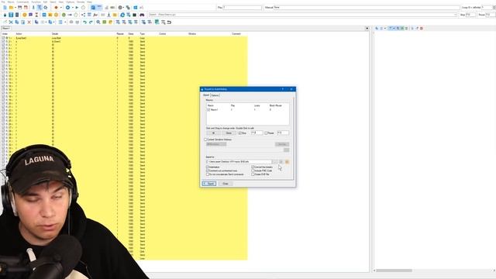Viewport: 496px width, 279px height.
Task: Toggle the Stop hotkey checkbox in dialog
Action: 240,133
